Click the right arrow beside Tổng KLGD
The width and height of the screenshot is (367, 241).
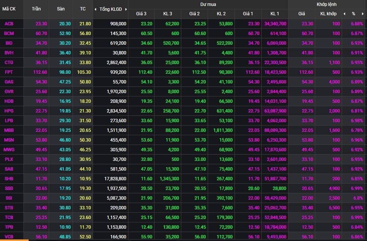(126, 9)
